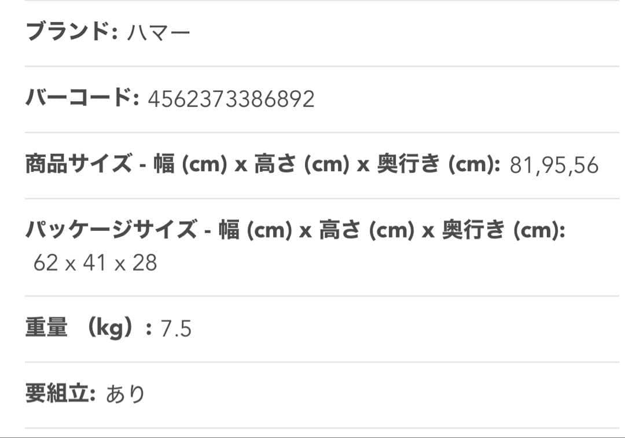Screen dimensions: 625x438
Task: Select the assembly value あり
Action: point(125,396)
